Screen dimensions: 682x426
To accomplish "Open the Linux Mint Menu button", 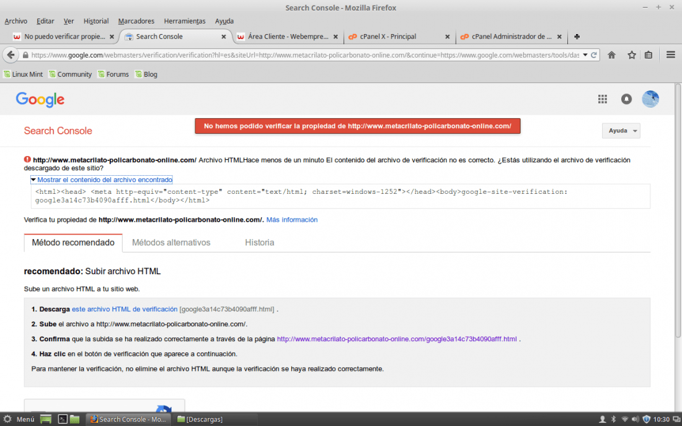I will point(19,419).
